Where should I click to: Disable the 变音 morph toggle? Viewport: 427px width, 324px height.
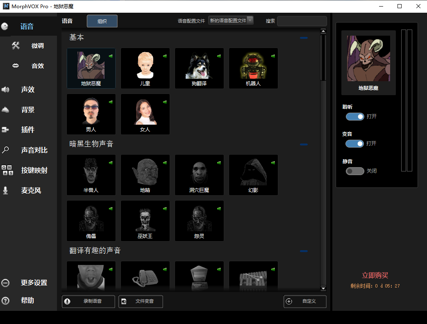[x=354, y=144]
